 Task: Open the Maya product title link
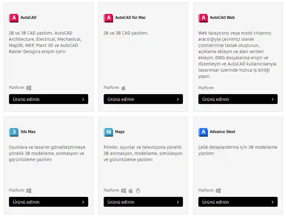click(x=120, y=132)
